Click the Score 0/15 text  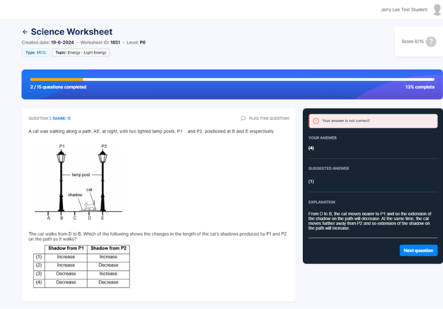tap(413, 42)
